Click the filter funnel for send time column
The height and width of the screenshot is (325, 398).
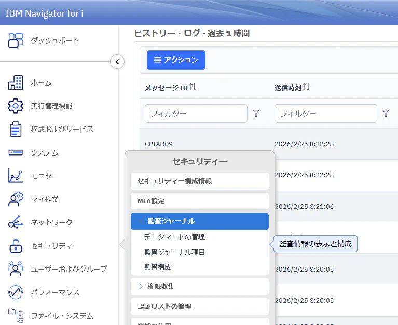coord(386,114)
